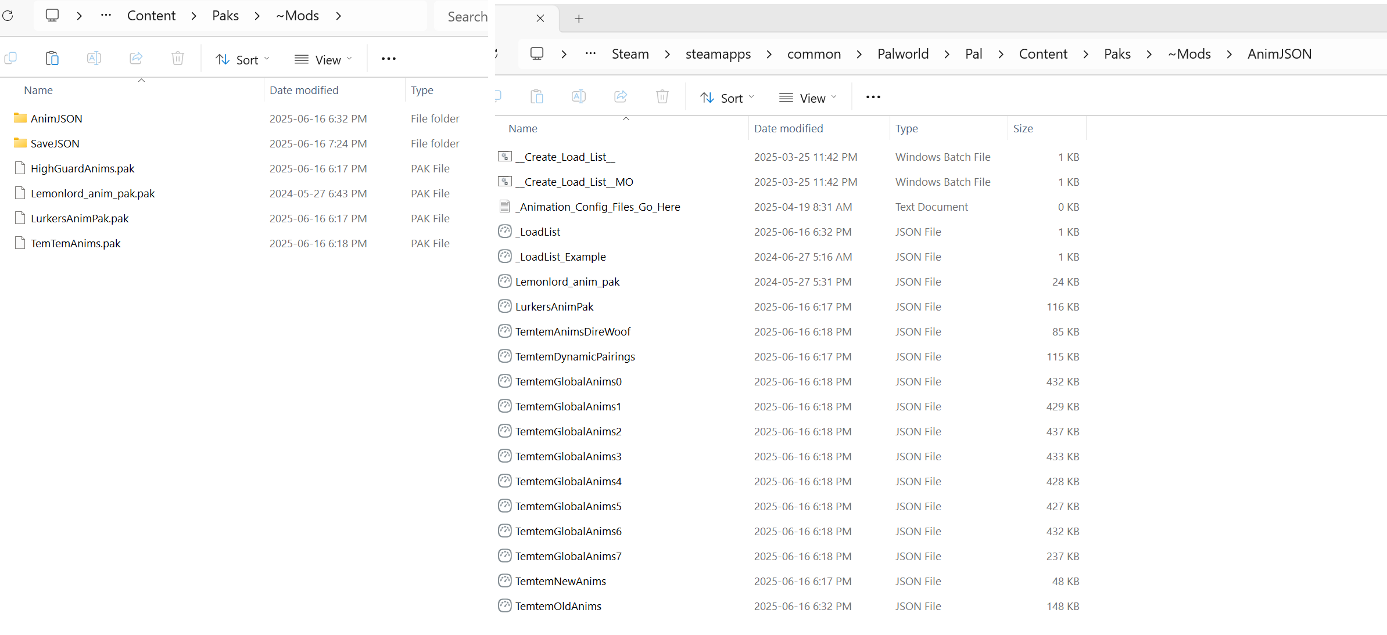The image size is (1387, 635).
Task: Select the SaveJSON folder
Action: tap(55, 143)
